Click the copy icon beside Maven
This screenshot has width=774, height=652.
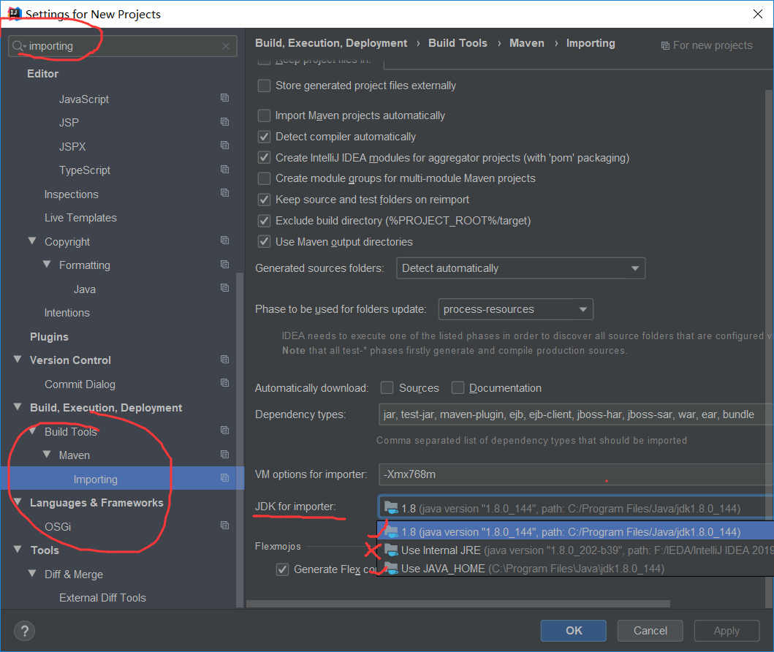coord(224,454)
